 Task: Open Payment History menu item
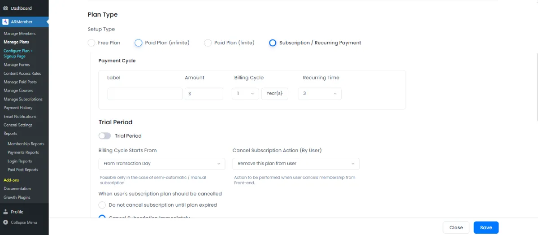pyautogui.click(x=18, y=108)
